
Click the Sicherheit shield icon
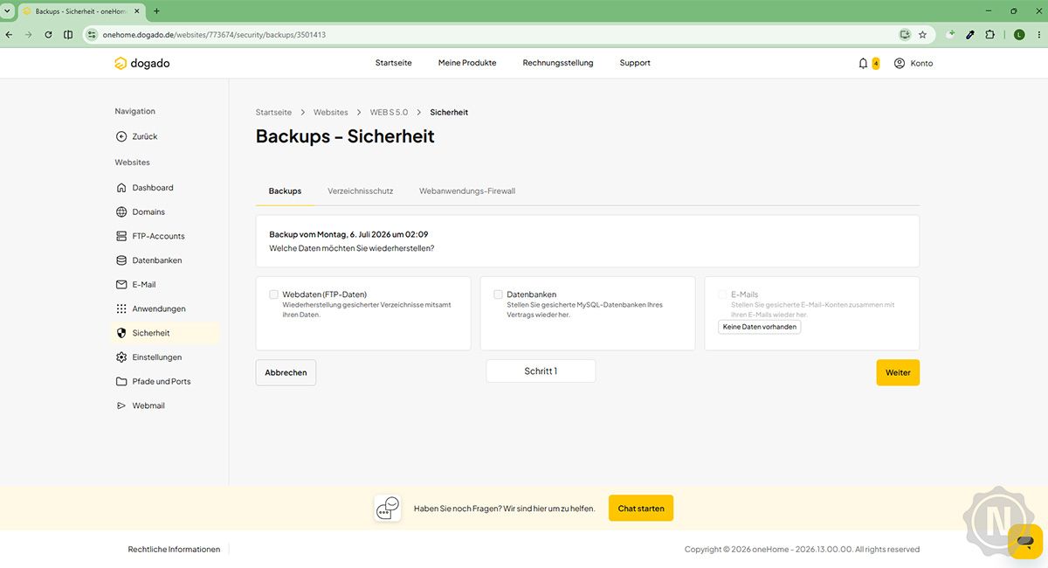coord(121,333)
